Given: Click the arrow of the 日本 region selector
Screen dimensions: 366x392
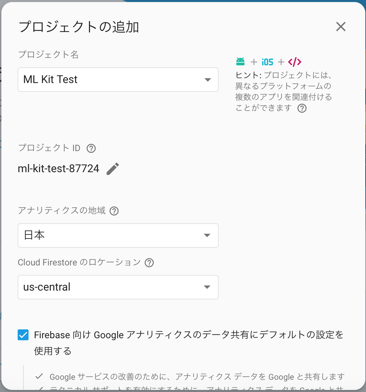Looking at the screenshot, I should pyautogui.click(x=207, y=235).
